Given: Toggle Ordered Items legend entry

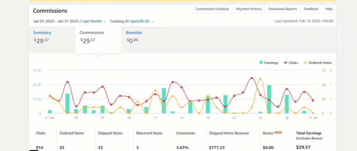Looking at the screenshot, I should click(x=318, y=63).
